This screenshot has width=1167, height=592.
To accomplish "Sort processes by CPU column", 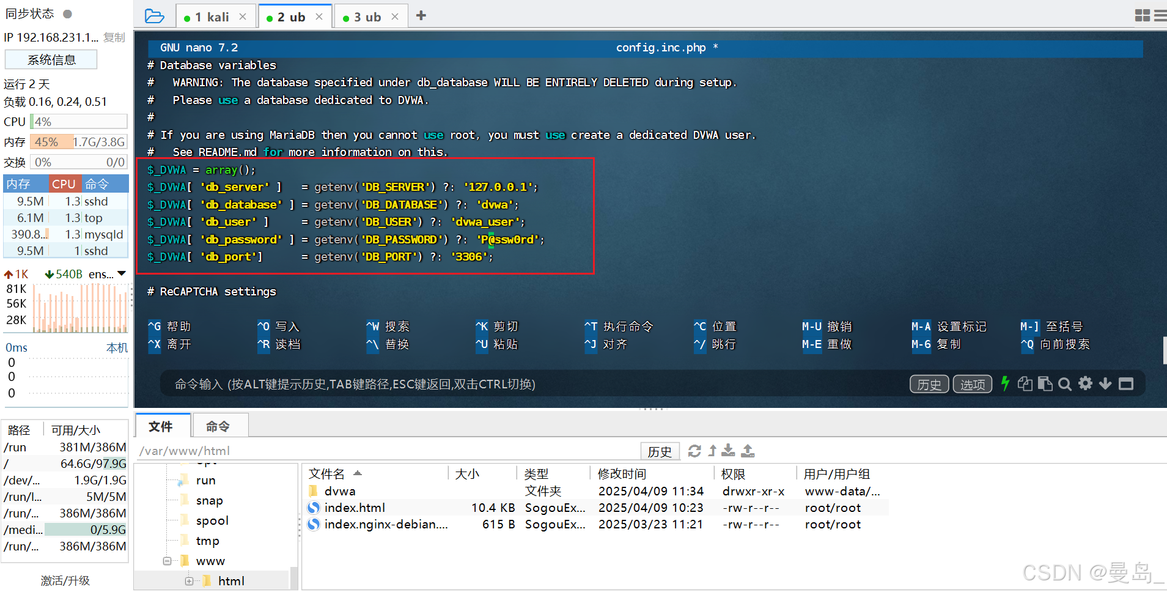I will pyautogui.click(x=64, y=184).
